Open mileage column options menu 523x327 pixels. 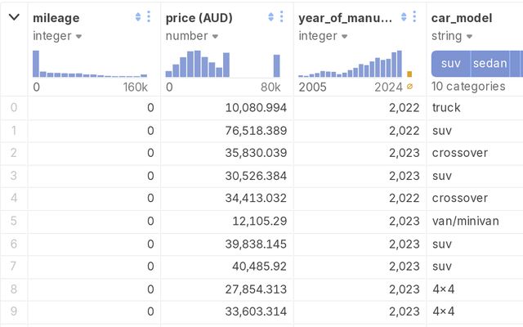pyautogui.click(x=149, y=17)
